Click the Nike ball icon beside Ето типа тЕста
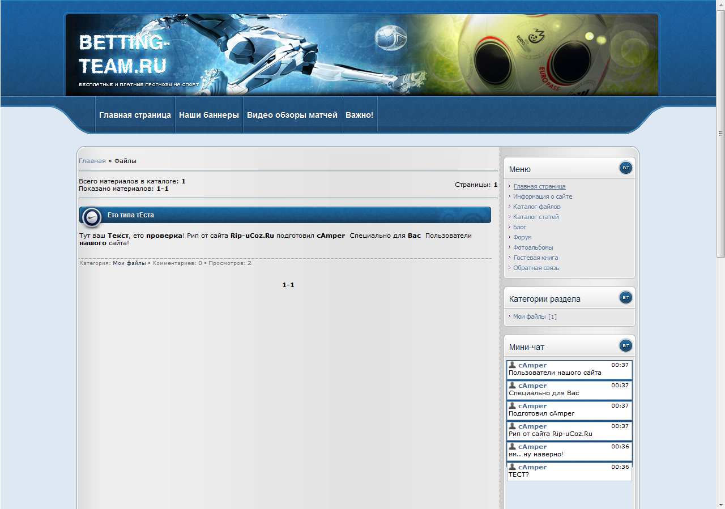The height and width of the screenshot is (509, 725). (x=92, y=217)
